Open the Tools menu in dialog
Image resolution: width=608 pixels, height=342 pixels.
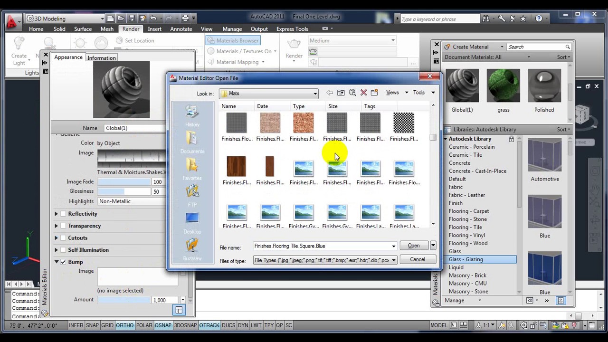pos(423,93)
